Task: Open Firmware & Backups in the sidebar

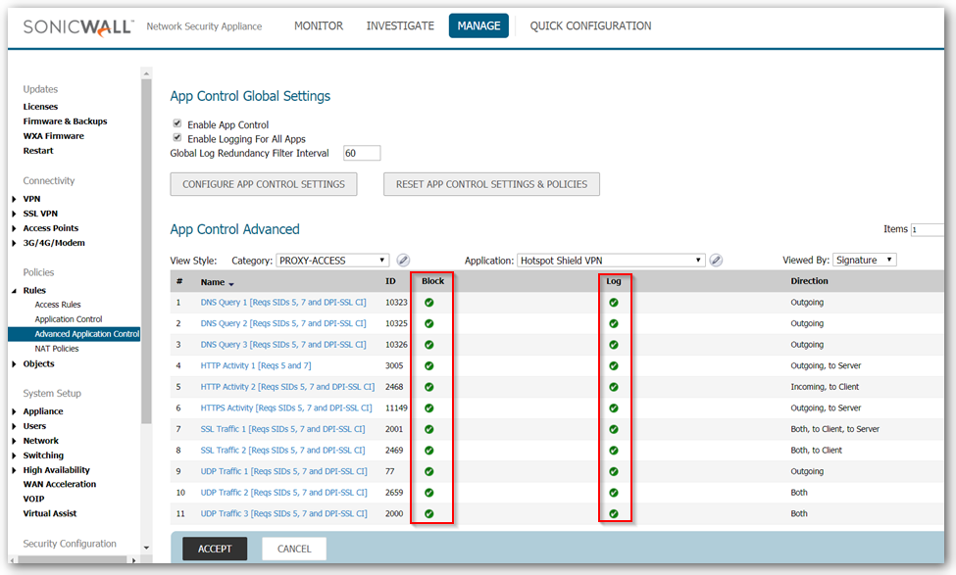Action: tap(65, 121)
